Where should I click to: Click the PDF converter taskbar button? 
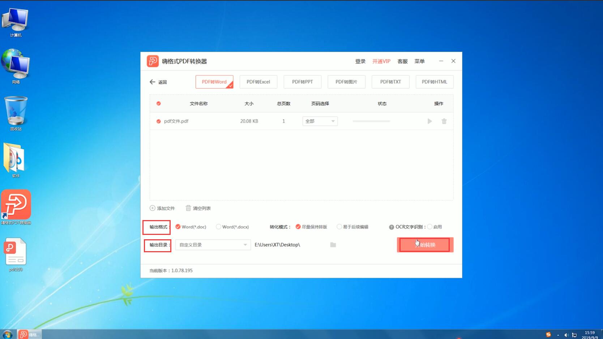[29, 335]
